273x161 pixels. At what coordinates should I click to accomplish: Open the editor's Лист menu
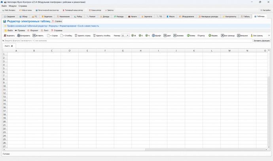click(x=45, y=30)
